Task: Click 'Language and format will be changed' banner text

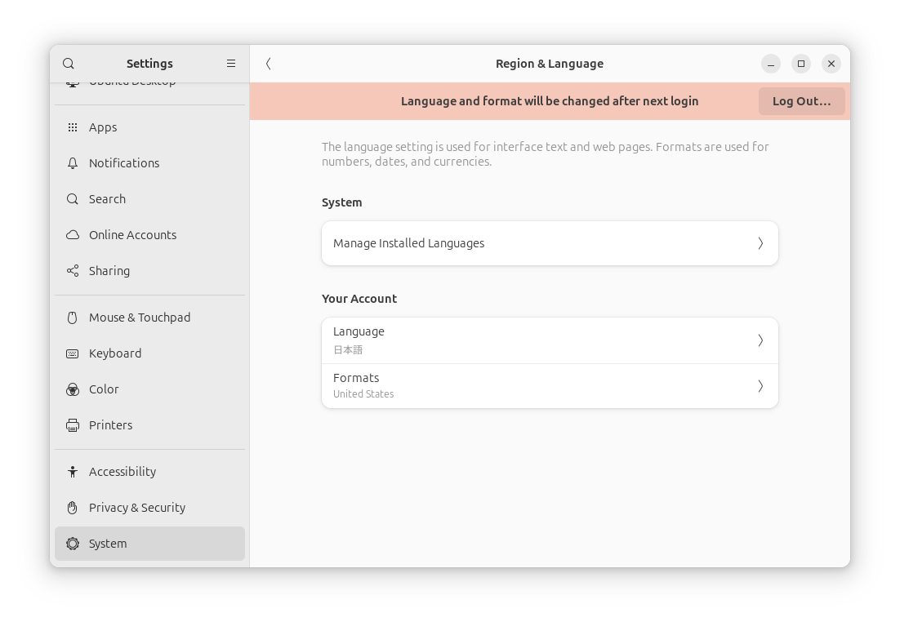Action: (550, 101)
